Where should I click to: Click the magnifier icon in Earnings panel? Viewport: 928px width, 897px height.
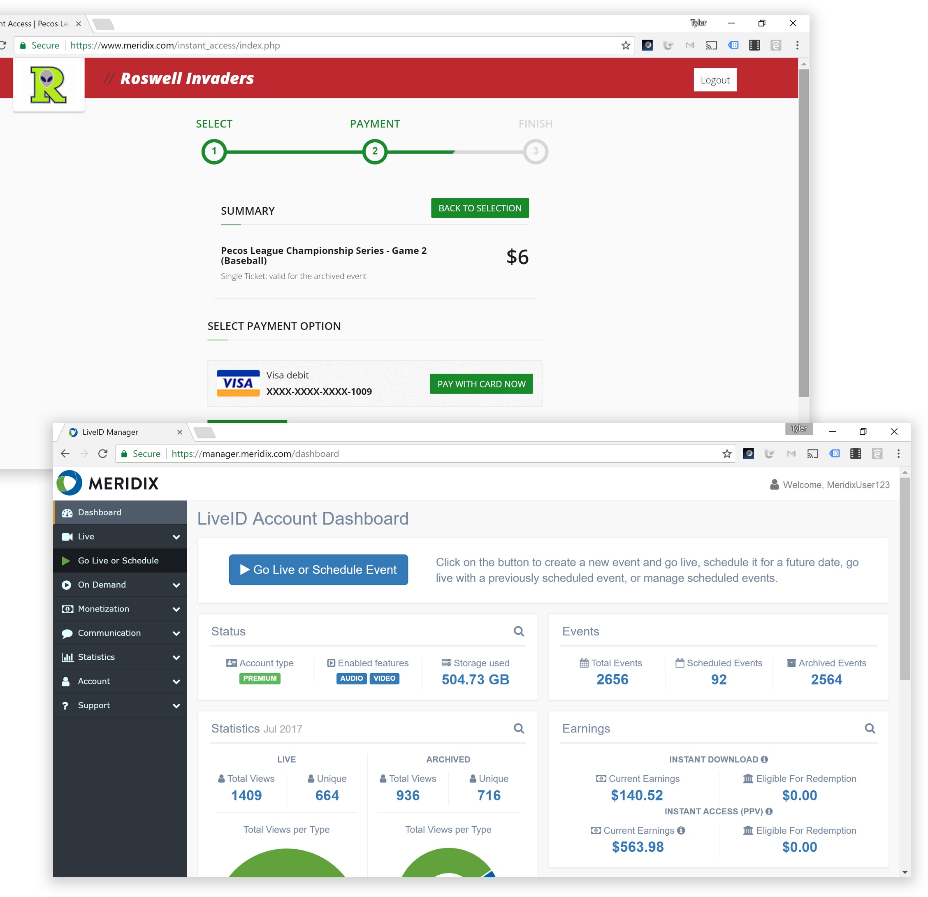[869, 728]
